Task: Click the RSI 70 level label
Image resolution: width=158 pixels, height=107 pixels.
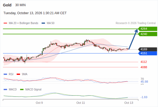Action: coord(142,79)
